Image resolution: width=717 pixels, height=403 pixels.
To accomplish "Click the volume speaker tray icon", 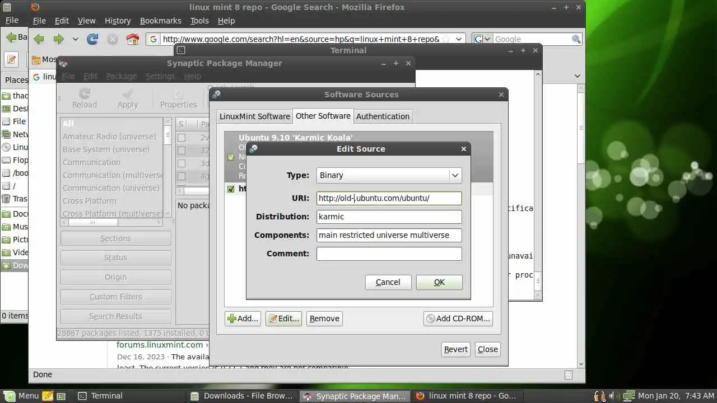I will point(613,396).
